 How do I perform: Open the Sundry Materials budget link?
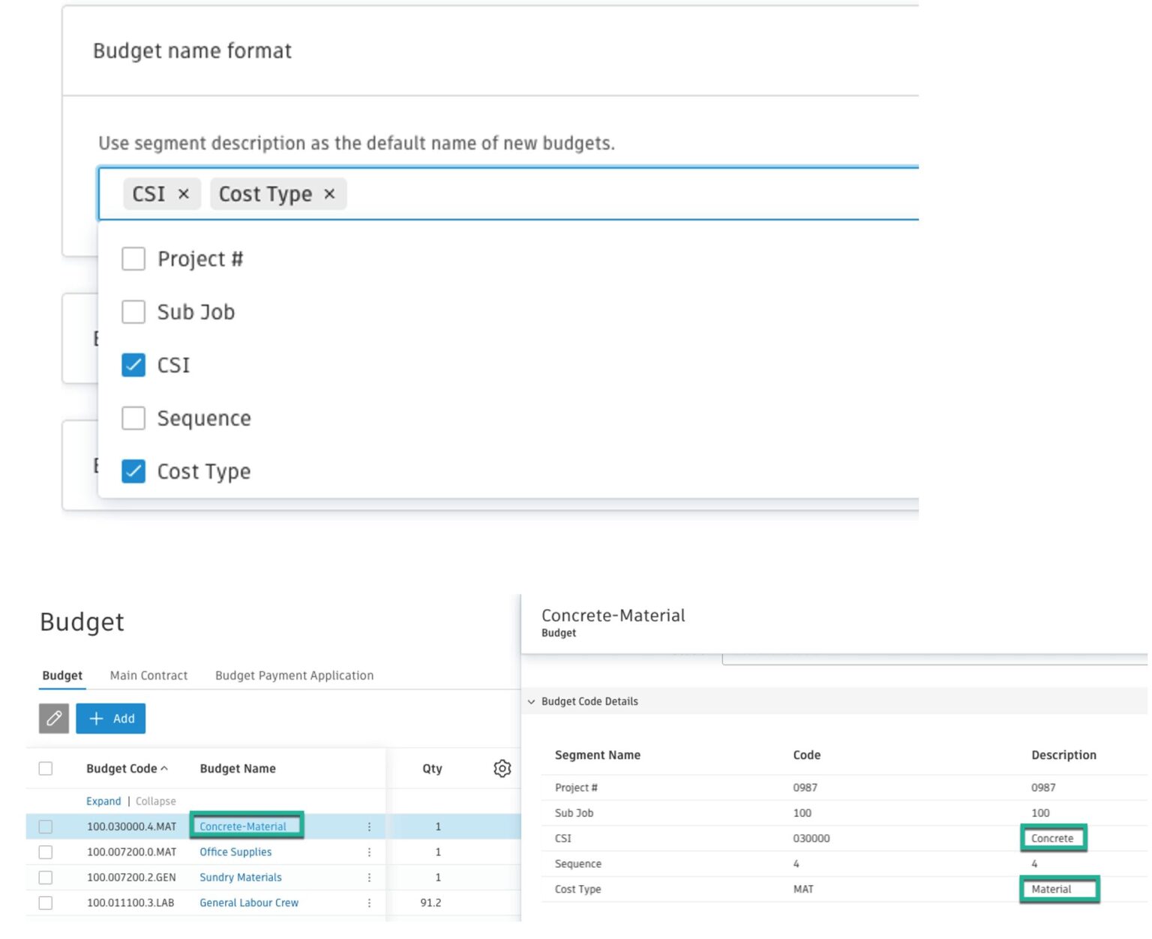click(x=240, y=877)
